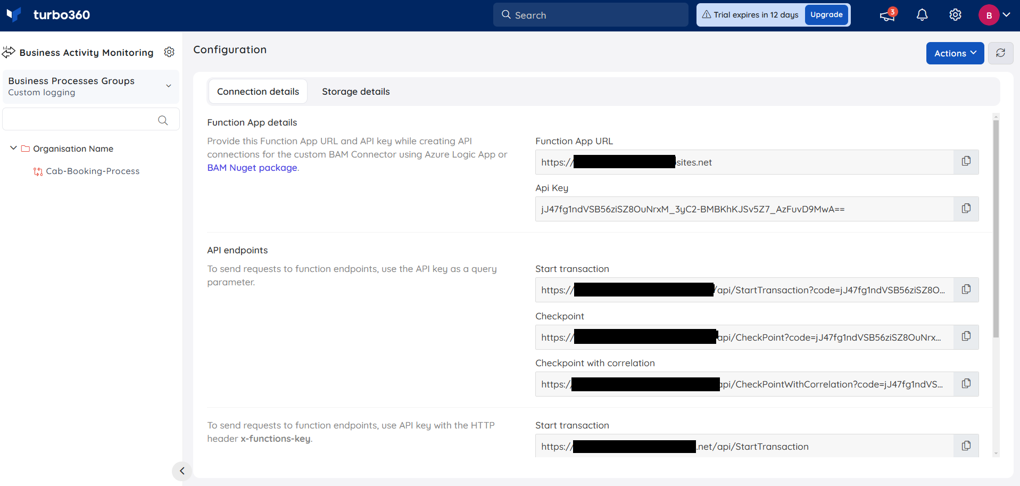The width and height of the screenshot is (1020, 486).
Task: Copy the Function App URL
Action: 966,161
